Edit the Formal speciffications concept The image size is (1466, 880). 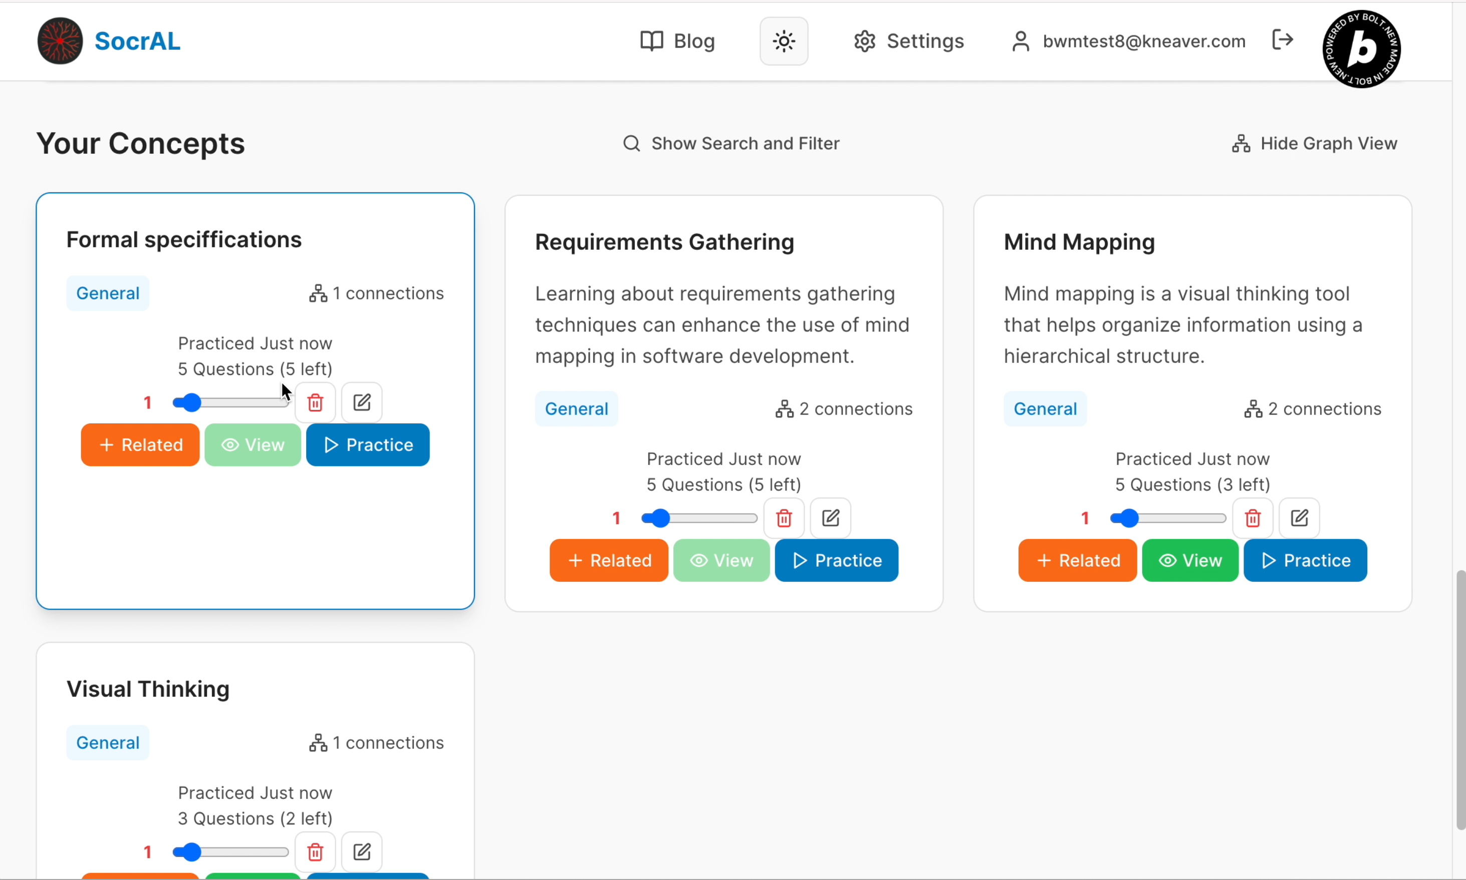click(x=361, y=402)
